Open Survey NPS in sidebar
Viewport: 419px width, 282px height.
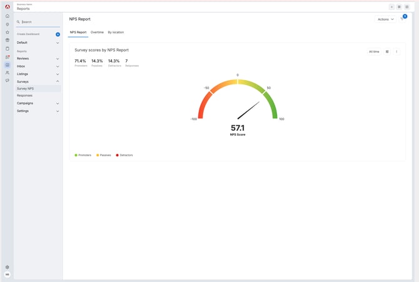(38, 88)
